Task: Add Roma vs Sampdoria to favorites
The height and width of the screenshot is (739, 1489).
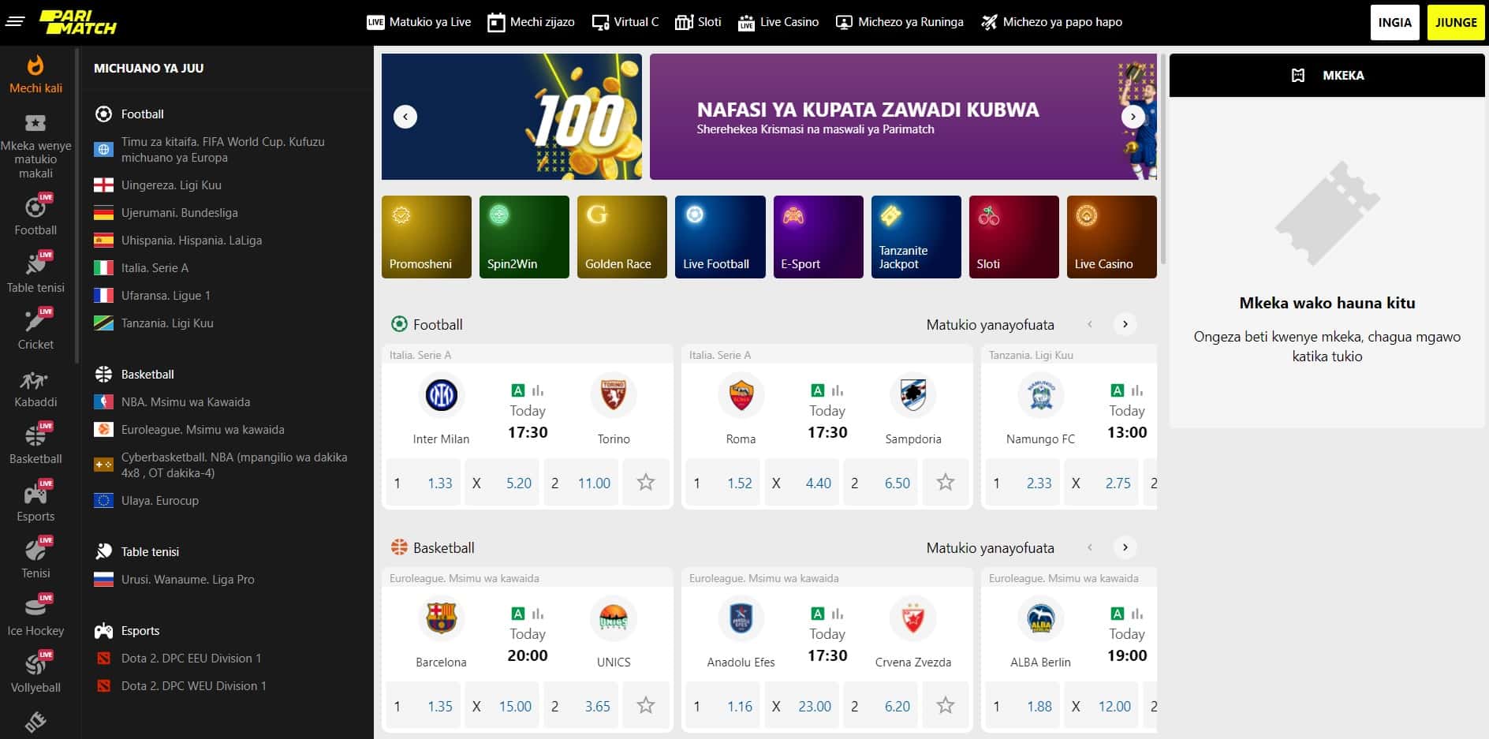Action: pyautogui.click(x=946, y=483)
